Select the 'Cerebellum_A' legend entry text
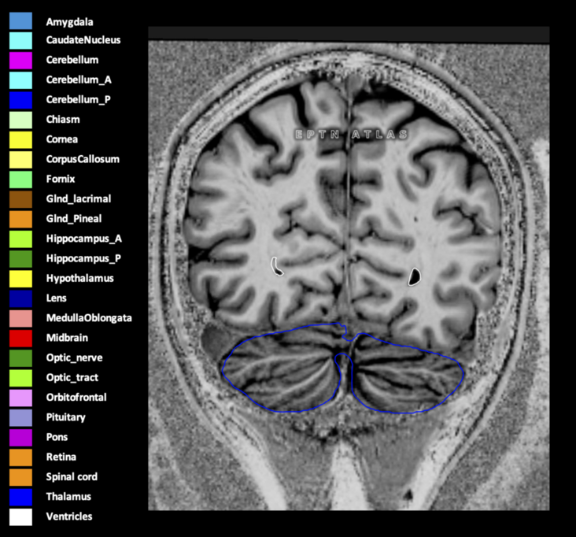576x537 pixels. tap(79, 80)
